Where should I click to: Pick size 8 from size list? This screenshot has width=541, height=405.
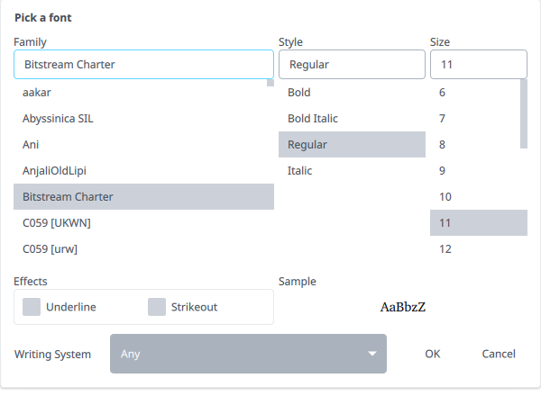click(473, 144)
